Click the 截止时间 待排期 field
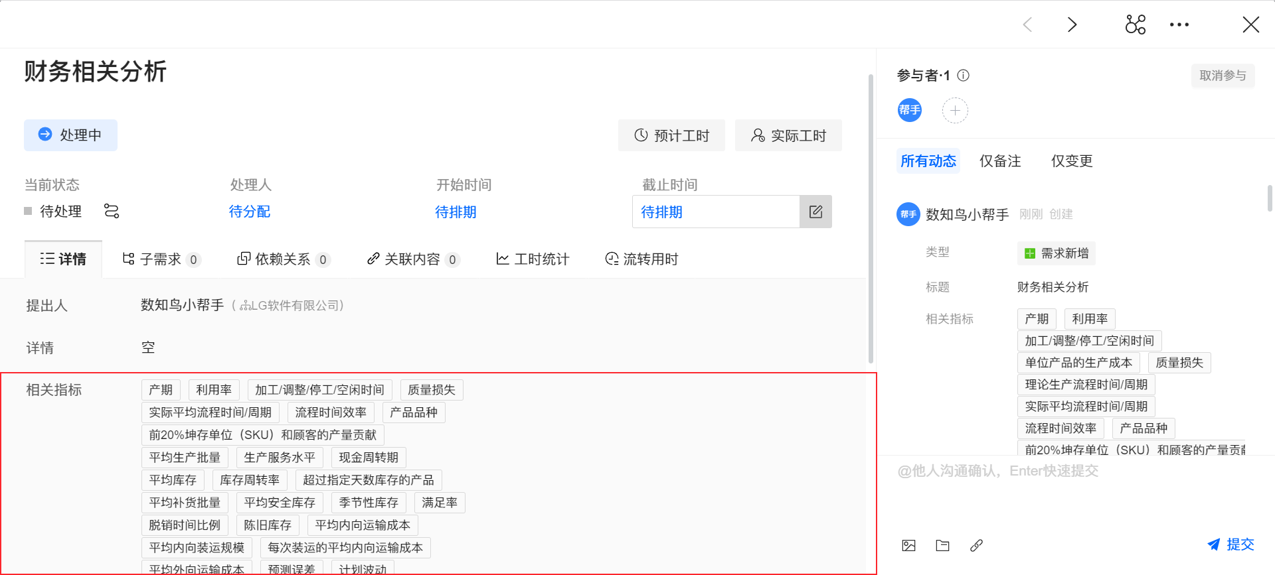This screenshot has width=1275, height=575. [x=716, y=212]
